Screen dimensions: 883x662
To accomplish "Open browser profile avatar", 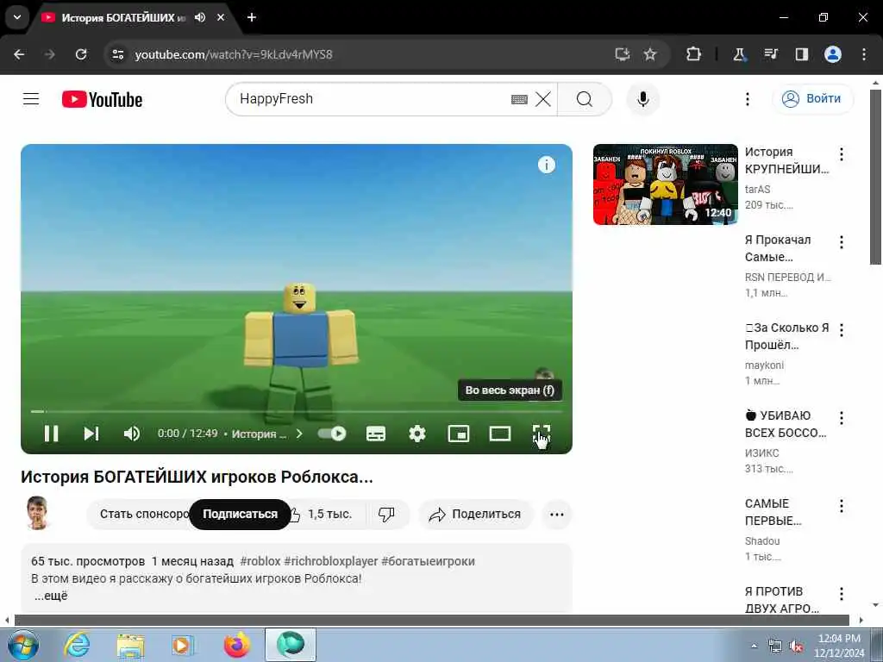I will [832, 54].
